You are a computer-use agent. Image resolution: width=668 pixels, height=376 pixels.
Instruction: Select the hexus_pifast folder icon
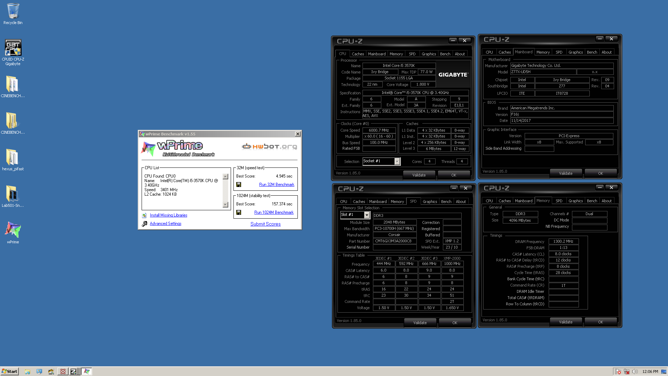pos(13,160)
